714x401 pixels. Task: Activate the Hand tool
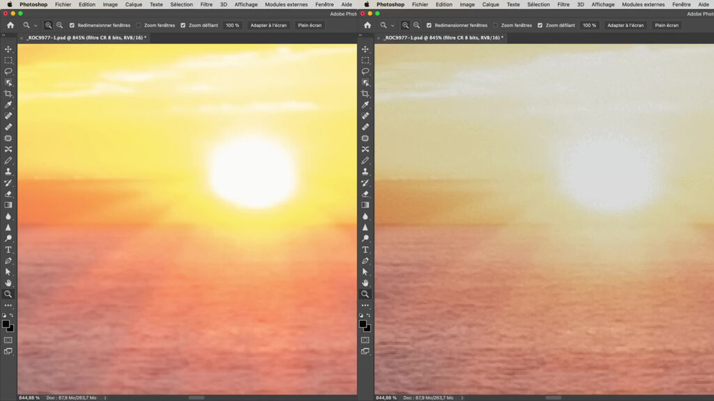[x=8, y=283]
